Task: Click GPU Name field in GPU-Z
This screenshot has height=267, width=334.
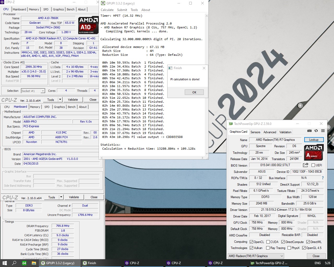Action: pos(275,140)
